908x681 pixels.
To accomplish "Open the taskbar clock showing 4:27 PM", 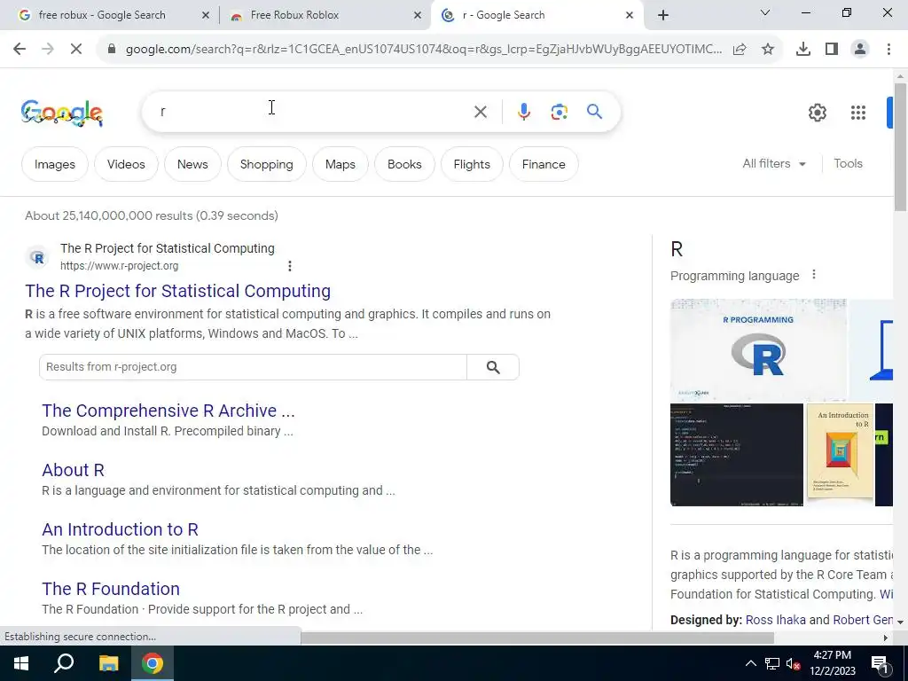I will 832,663.
